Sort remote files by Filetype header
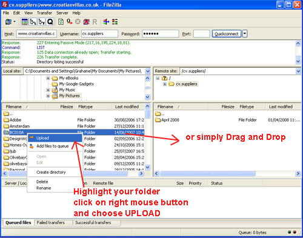The image size is (303, 238). [250, 107]
